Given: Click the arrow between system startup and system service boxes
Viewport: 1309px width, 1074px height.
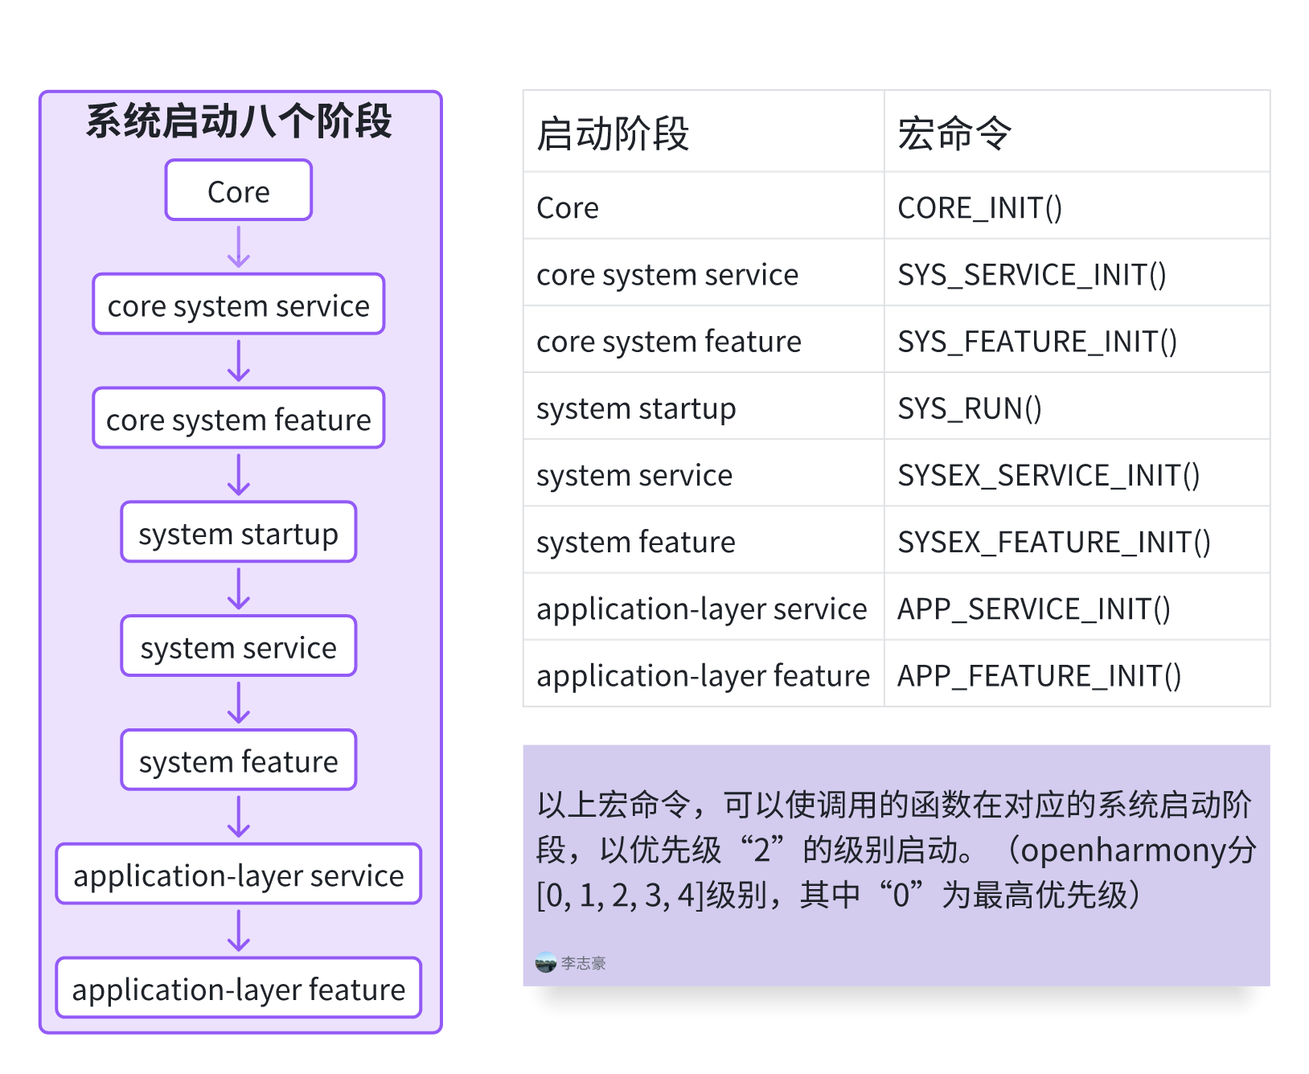Looking at the screenshot, I should click(239, 588).
